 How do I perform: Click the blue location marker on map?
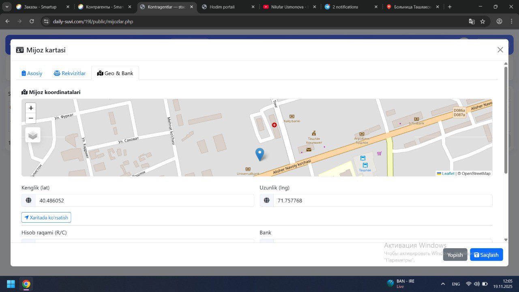(x=259, y=154)
